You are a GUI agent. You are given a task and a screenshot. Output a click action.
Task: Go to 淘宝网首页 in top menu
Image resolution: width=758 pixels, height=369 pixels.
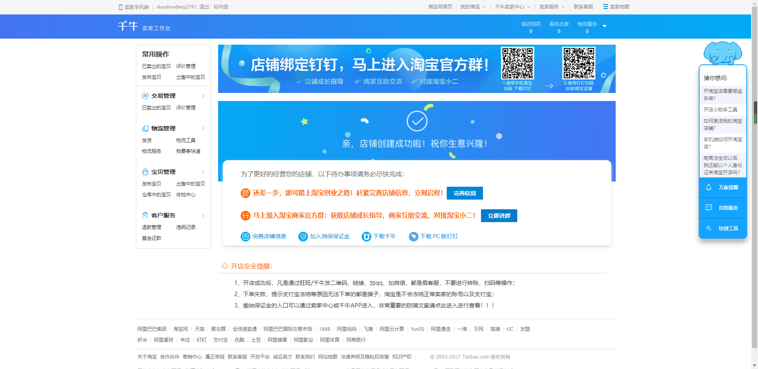[x=440, y=7]
